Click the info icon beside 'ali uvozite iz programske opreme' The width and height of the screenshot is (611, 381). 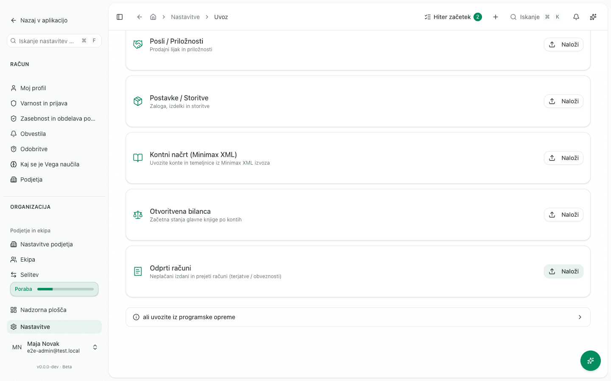click(x=136, y=317)
